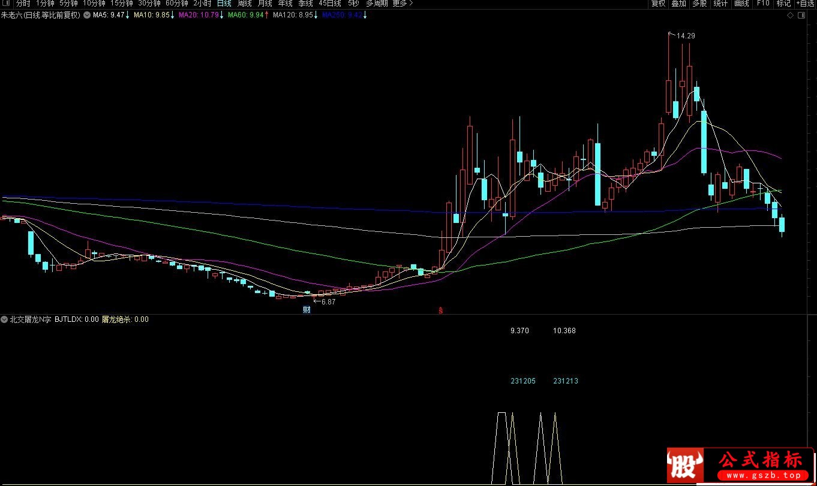The height and width of the screenshot is (486, 817).
Task: Activate the 画线 drawing tools button
Action: pyautogui.click(x=741, y=4)
